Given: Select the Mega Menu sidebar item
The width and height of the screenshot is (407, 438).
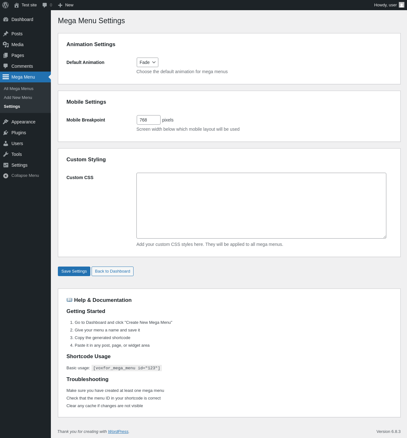Looking at the screenshot, I should point(25,77).
